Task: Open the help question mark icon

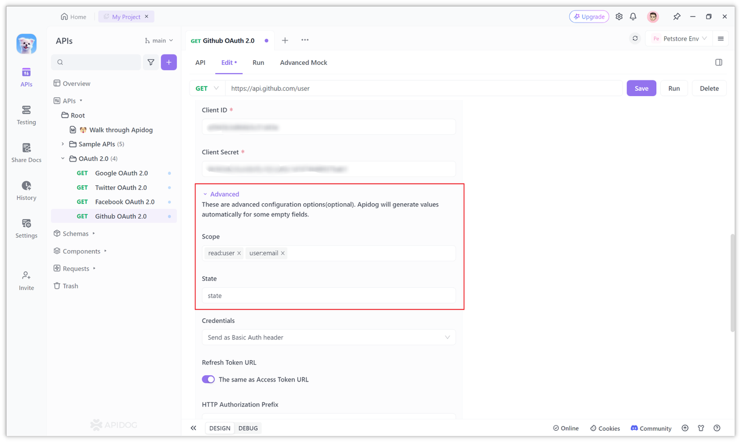Action: [x=717, y=428]
